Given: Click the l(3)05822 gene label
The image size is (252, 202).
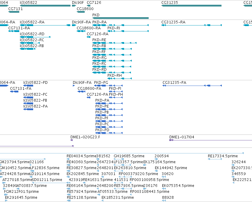Looking at the screenshot, I should pyautogui.click(x=28, y=3).
